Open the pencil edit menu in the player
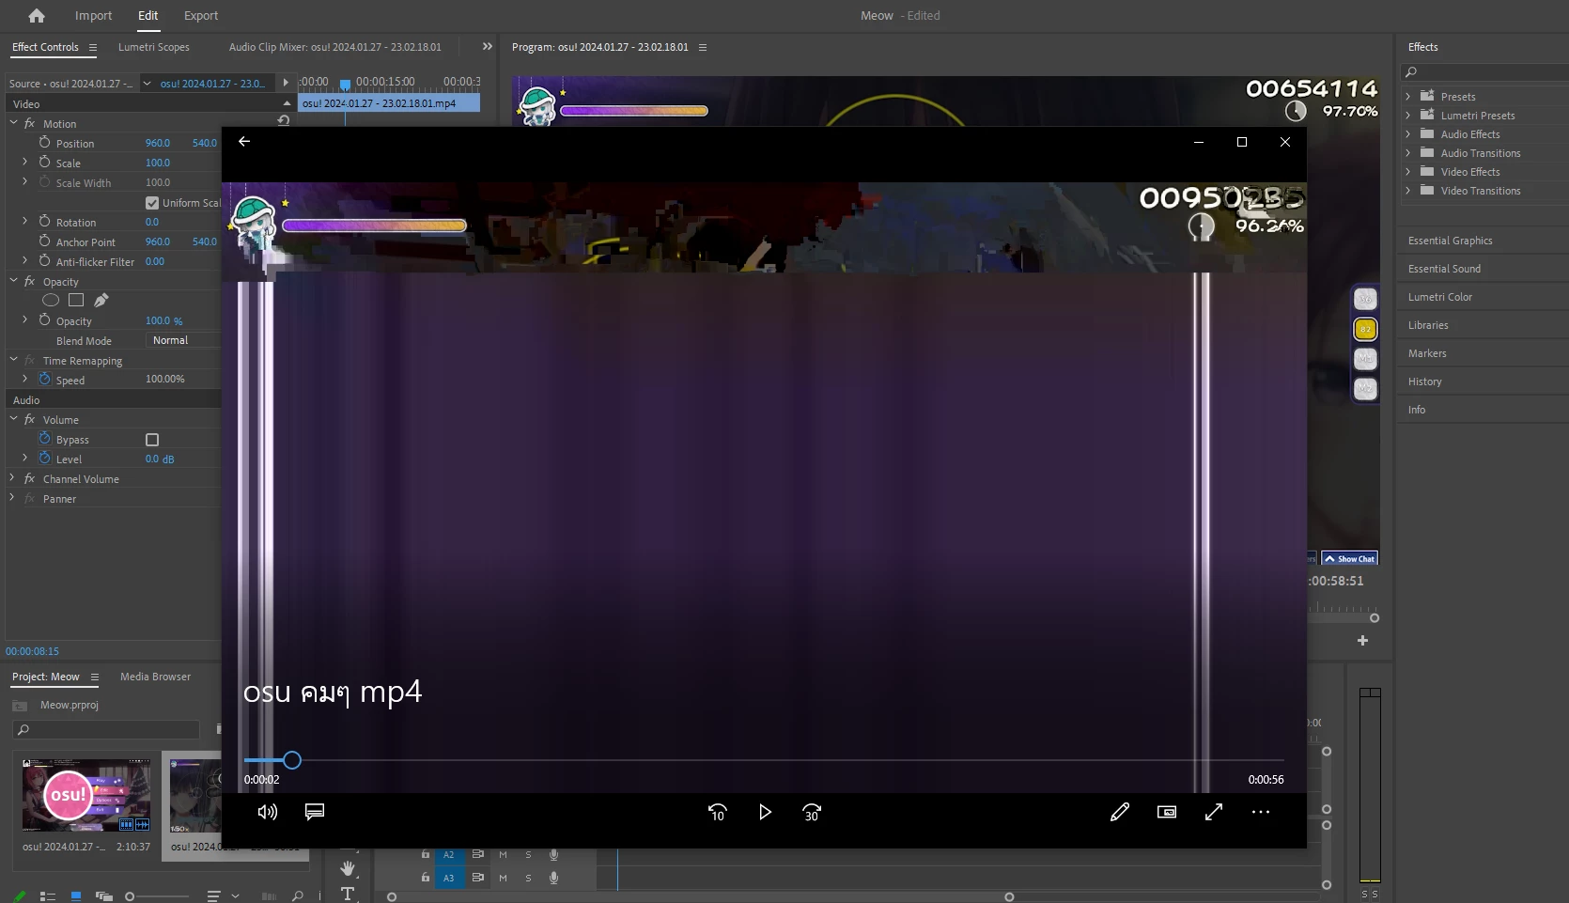 click(1119, 812)
